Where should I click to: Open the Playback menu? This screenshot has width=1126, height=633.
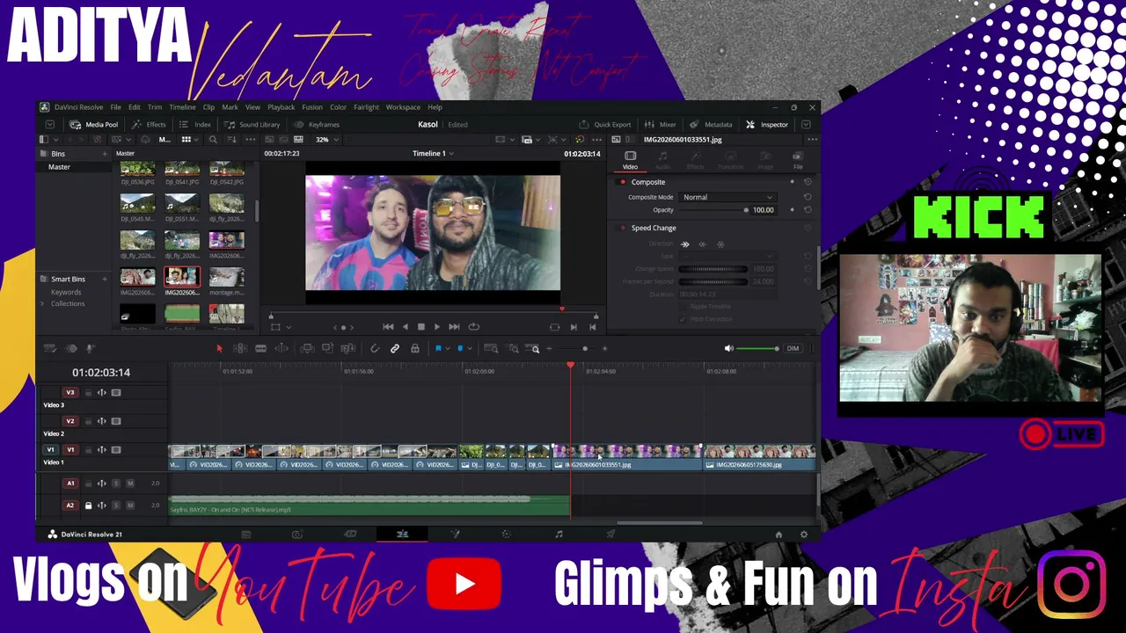pyautogui.click(x=281, y=107)
